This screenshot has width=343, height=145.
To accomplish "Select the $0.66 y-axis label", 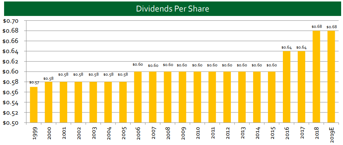I will (11, 41).
